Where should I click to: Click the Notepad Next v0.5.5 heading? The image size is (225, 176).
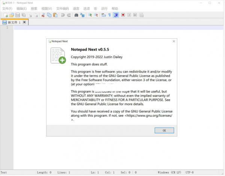pyautogui.click(x=90, y=50)
